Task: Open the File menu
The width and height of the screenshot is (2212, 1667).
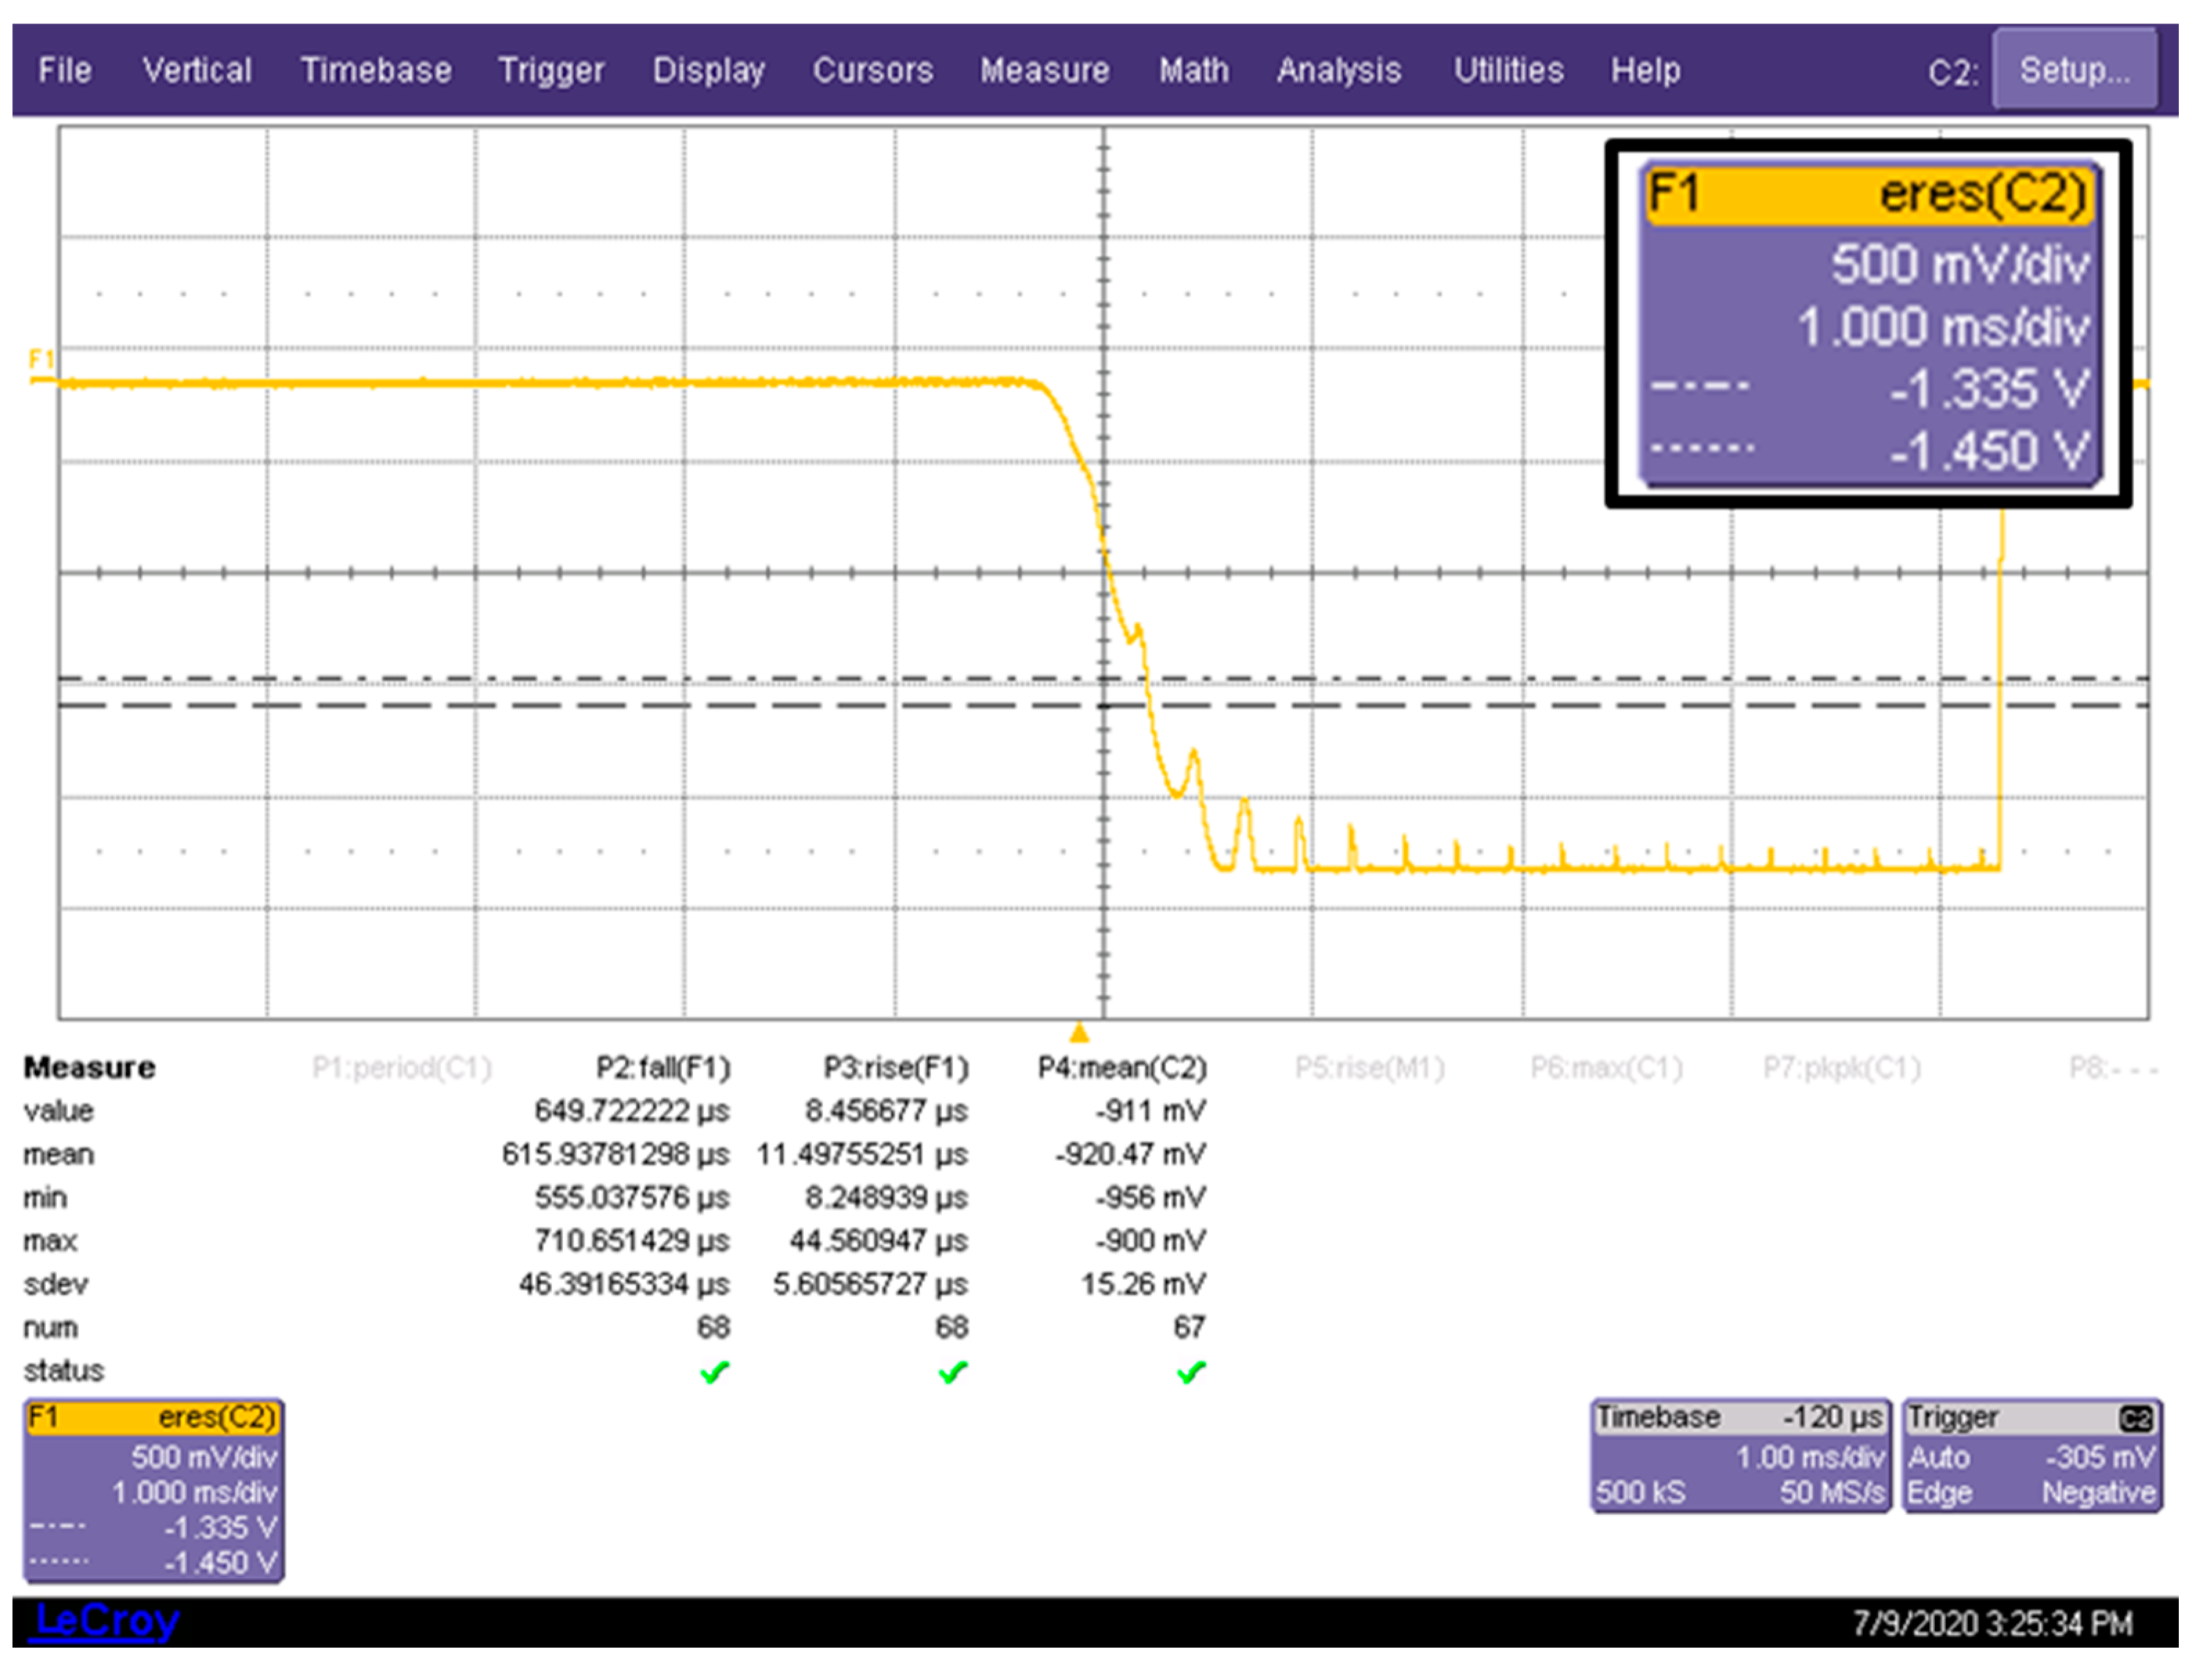Action: [65, 71]
